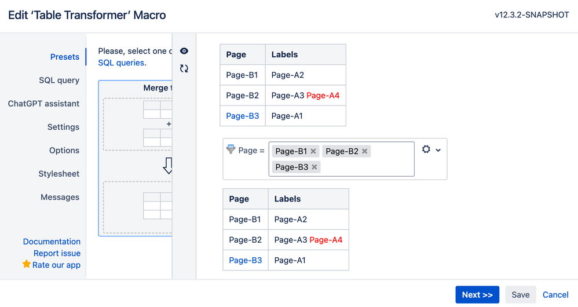Remove the Page-B3 filter tag

point(314,167)
